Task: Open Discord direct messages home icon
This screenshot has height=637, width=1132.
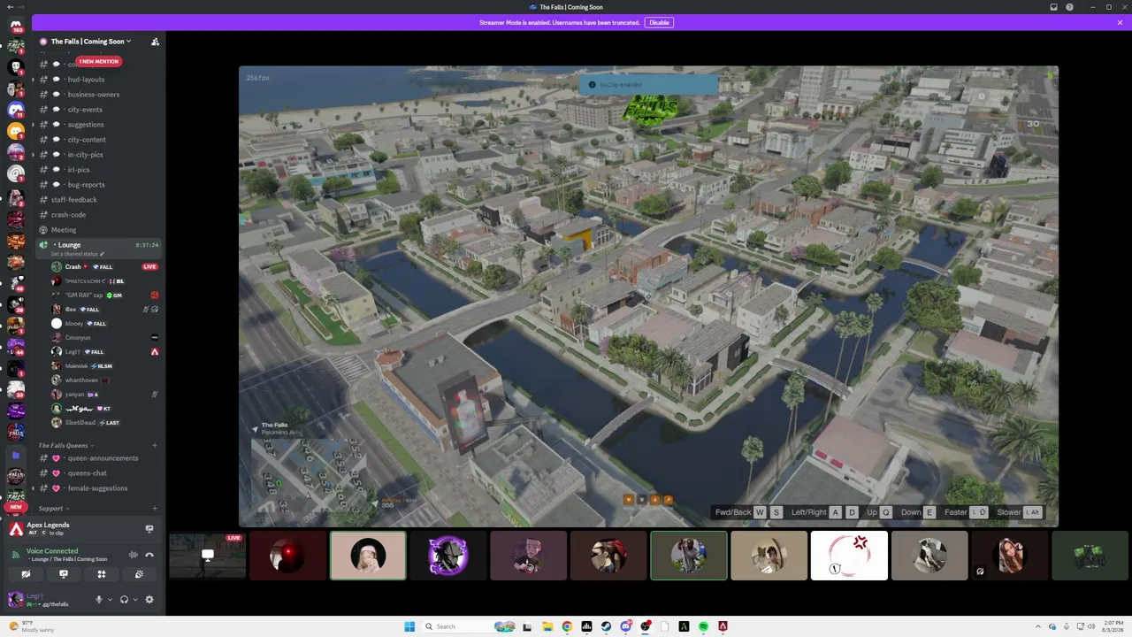Action: pyautogui.click(x=15, y=24)
